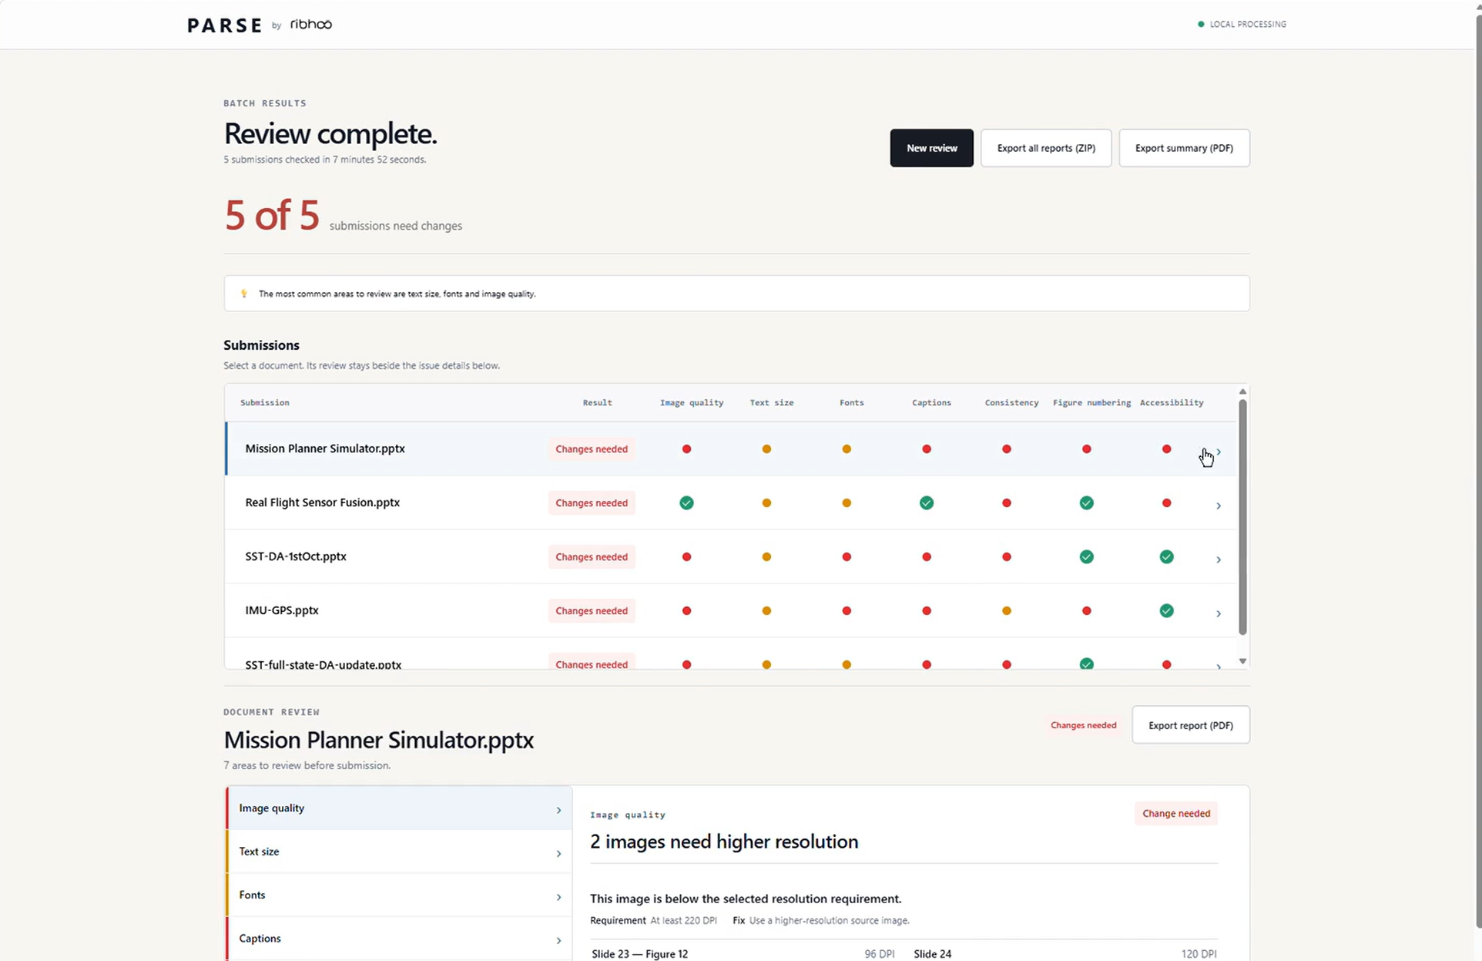This screenshot has width=1482, height=961.
Task: Select SST-full-state-DA-update.pptx filename
Action: [x=323, y=664]
